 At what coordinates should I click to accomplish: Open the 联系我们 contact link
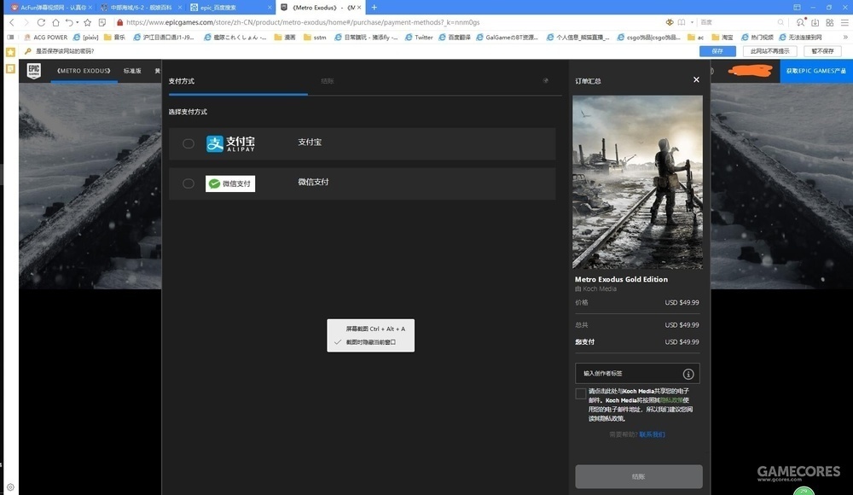652,434
